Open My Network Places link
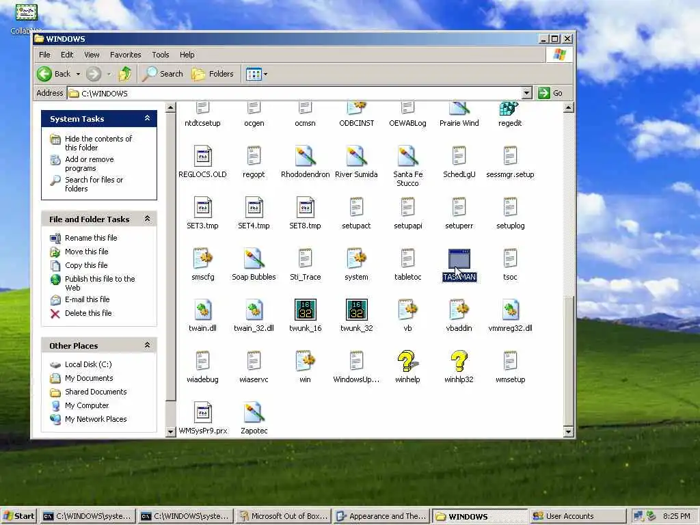Viewport: 700px width, 525px height. [x=96, y=419]
